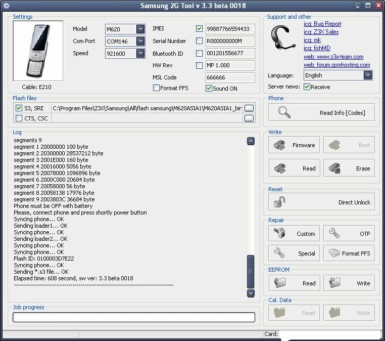
Task: Click the HW Rev input field
Action: pos(230,65)
